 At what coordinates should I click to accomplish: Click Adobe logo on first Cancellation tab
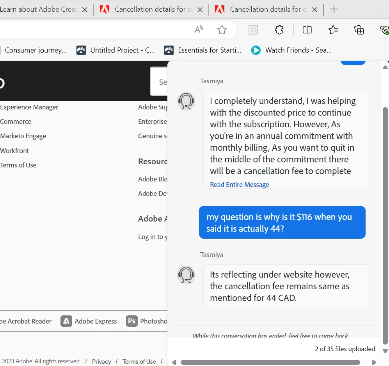tap(105, 9)
